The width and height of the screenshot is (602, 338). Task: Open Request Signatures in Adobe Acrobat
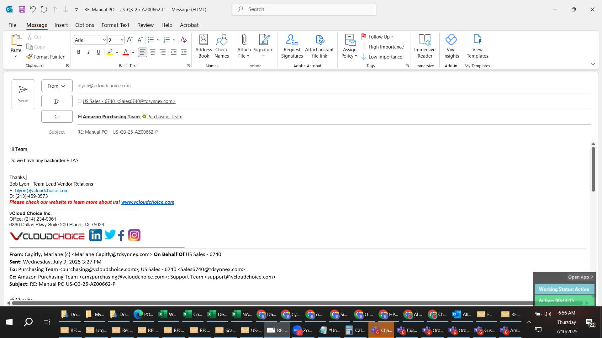(292, 46)
